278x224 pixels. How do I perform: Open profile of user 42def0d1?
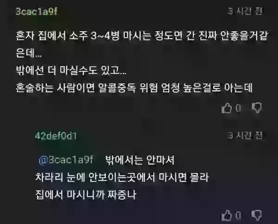56,136
